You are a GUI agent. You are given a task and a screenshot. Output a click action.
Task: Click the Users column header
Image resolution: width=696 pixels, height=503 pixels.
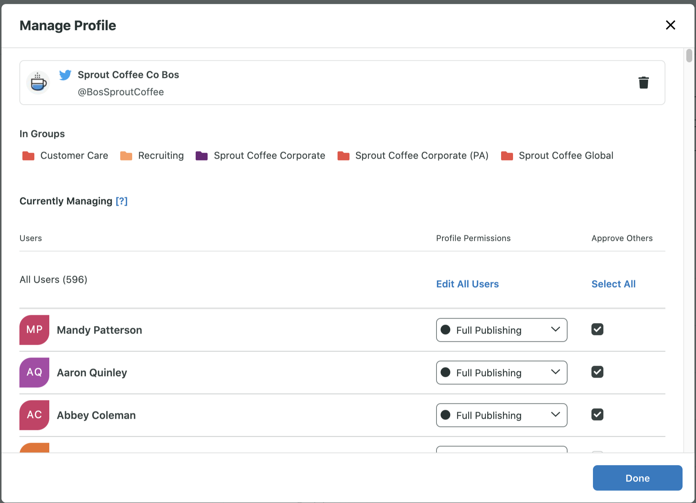point(31,238)
